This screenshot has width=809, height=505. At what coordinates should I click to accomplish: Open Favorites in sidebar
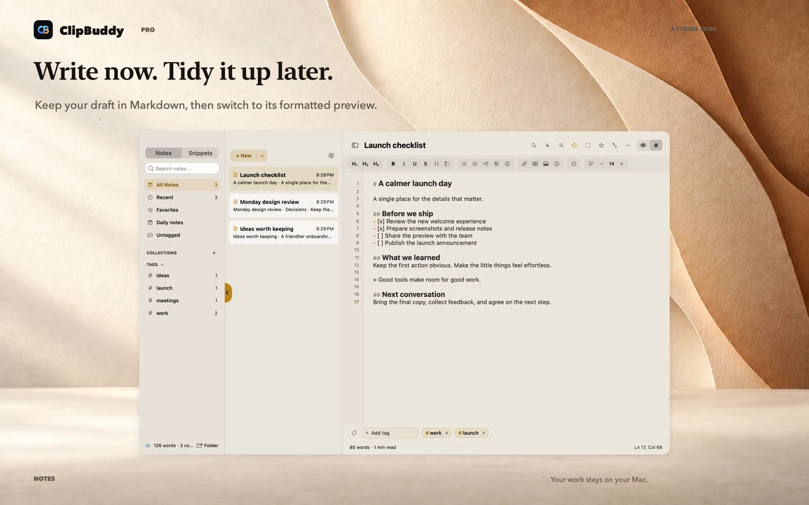pyautogui.click(x=182, y=210)
